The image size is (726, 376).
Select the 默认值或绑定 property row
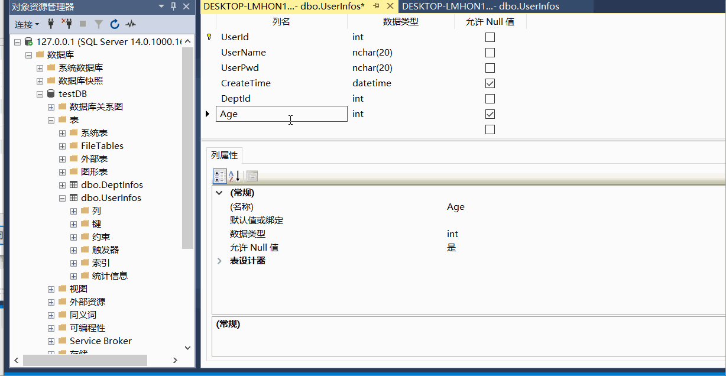(x=468, y=221)
